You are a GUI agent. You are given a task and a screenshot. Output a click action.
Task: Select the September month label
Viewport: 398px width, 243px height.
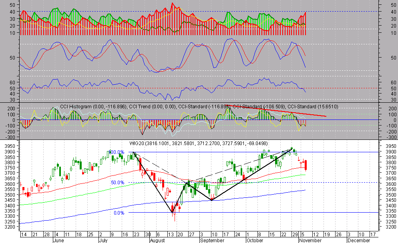212,240
